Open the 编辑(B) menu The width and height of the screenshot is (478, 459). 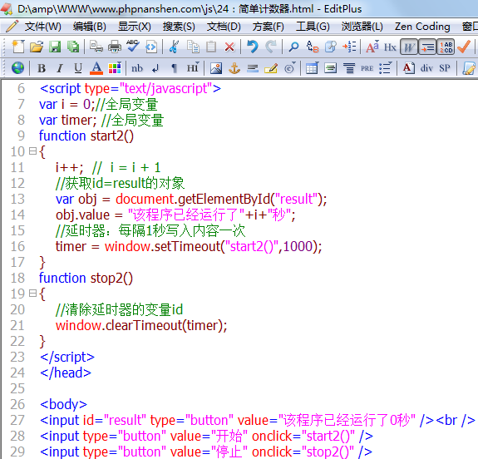89,27
